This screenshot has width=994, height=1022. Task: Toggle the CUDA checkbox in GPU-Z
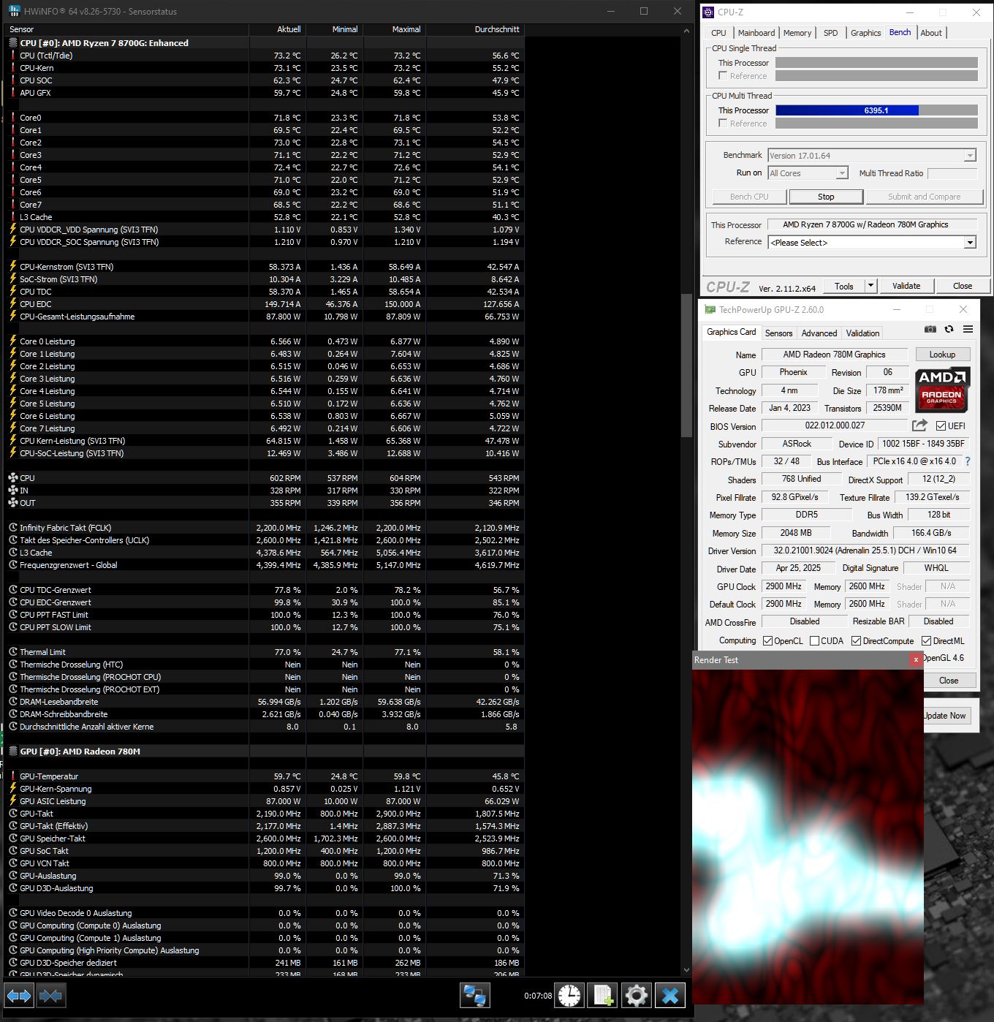pyautogui.click(x=814, y=641)
